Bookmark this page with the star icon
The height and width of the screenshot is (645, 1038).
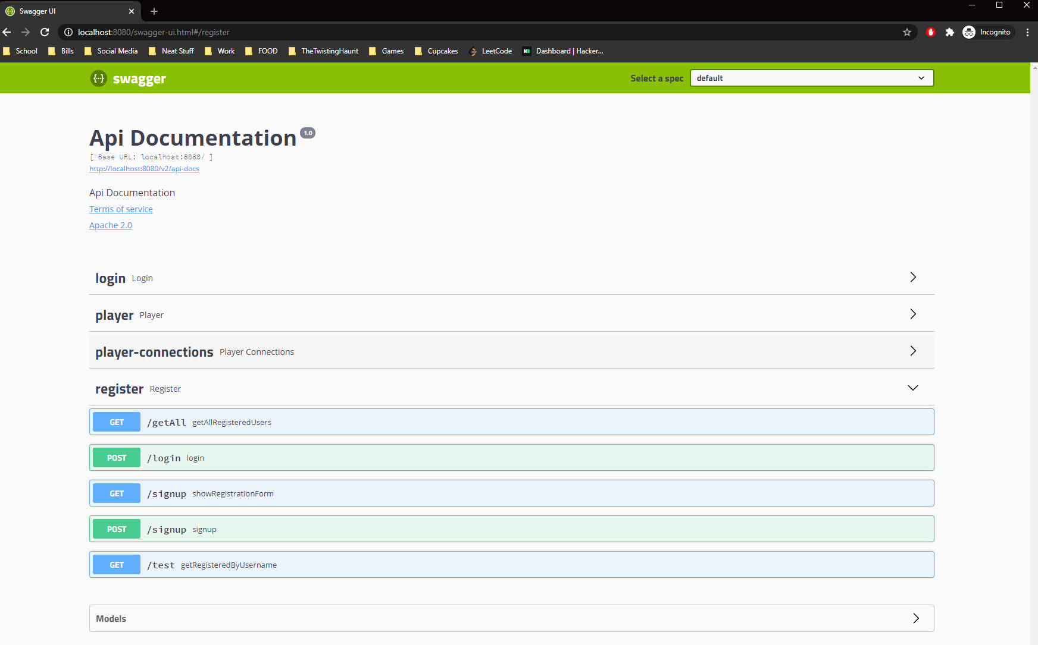pyautogui.click(x=907, y=32)
